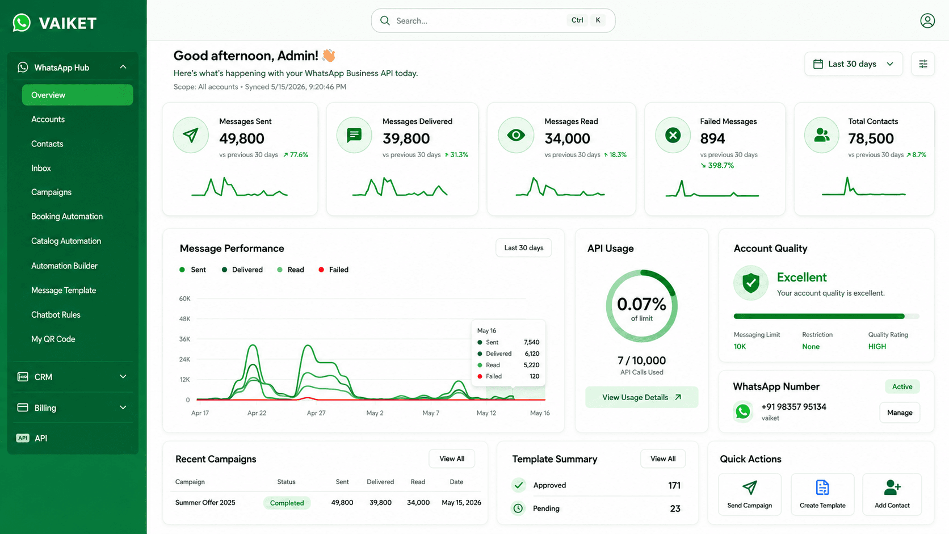This screenshot has width=949, height=534.
Task: Click the calendar icon in date range
Action: pyautogui.click(x=818, y=64)
